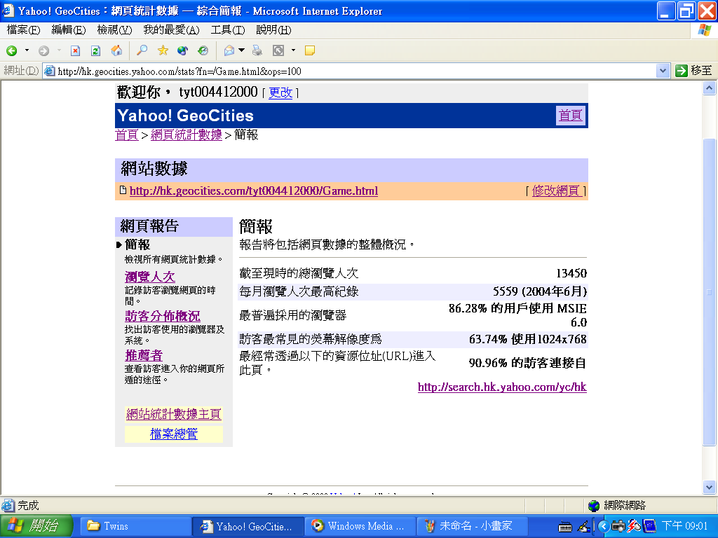Screen dimensions: 718x538
Task: Select the 簡報 item in 網頁報告 sidebar
Action: point(137,244)
